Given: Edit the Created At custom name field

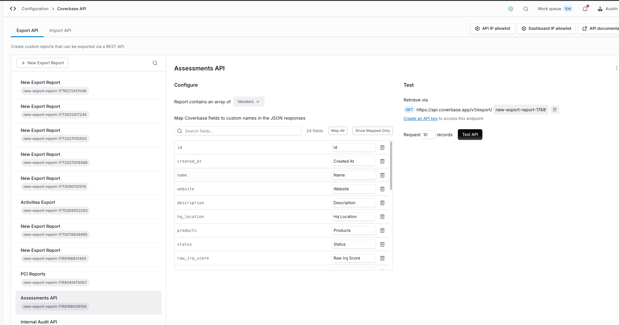Looking at the screenshot, I should coord(354,161).
